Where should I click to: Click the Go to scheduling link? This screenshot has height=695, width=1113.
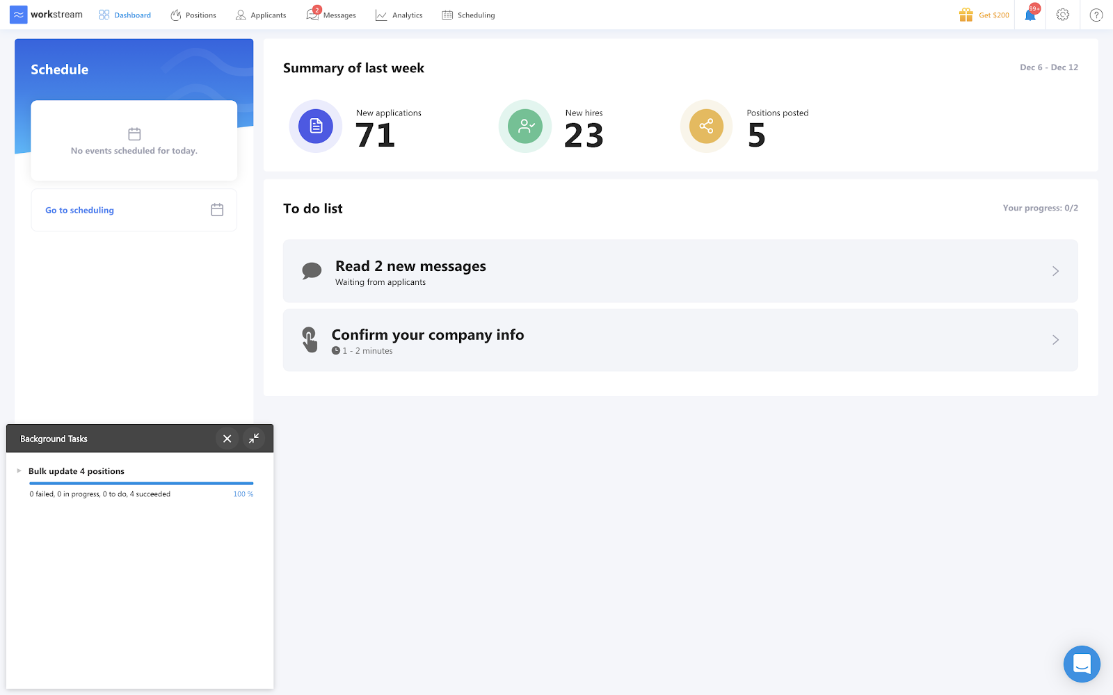79,210
